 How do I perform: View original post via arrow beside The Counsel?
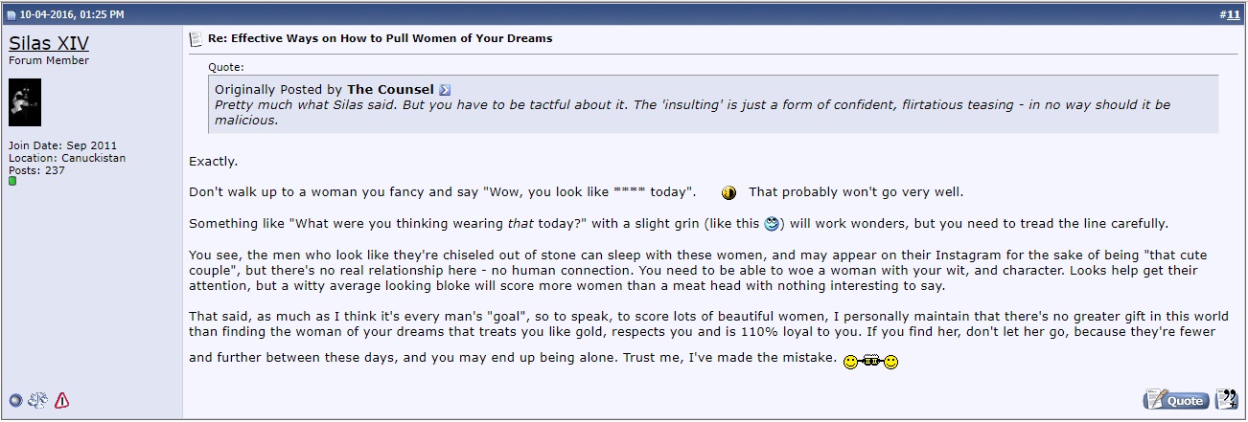[x=445, y=90]
